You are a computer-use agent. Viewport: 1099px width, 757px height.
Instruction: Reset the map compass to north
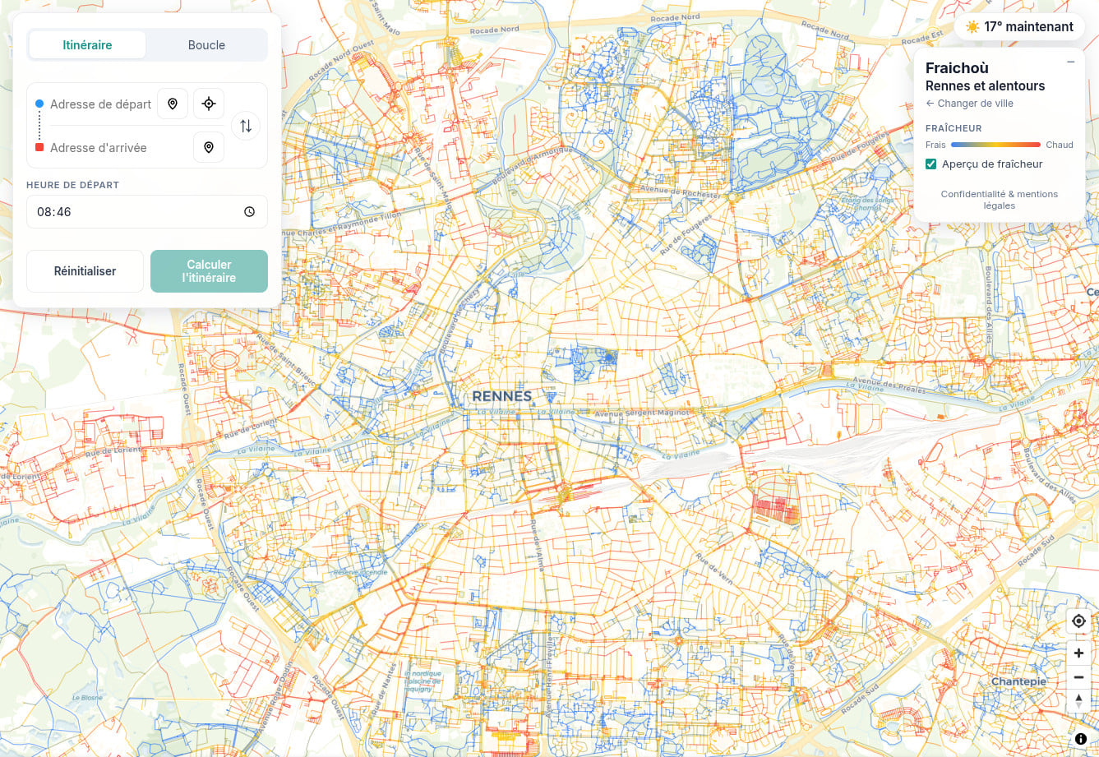click(1078, 701)
